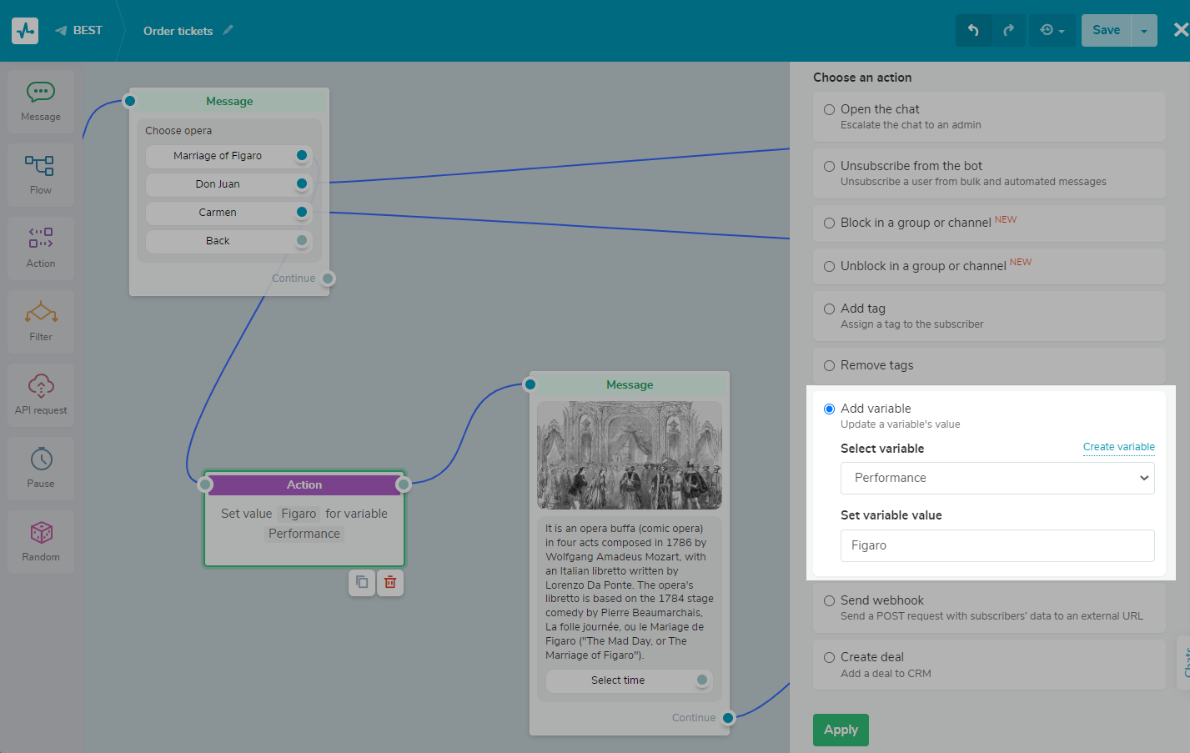Image resolution: width=1190 pixels, height=753 pixels.
Task: Select the Flow element icon
Action: pos(40,174)
